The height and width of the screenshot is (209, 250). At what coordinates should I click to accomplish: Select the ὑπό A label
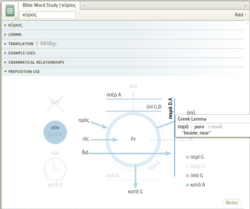(113, 176)
